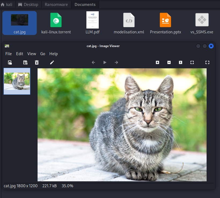Viewport: 220px width, 198px height.
Task: Delete the image using the trash icon
Action: [x=37, y=62]
